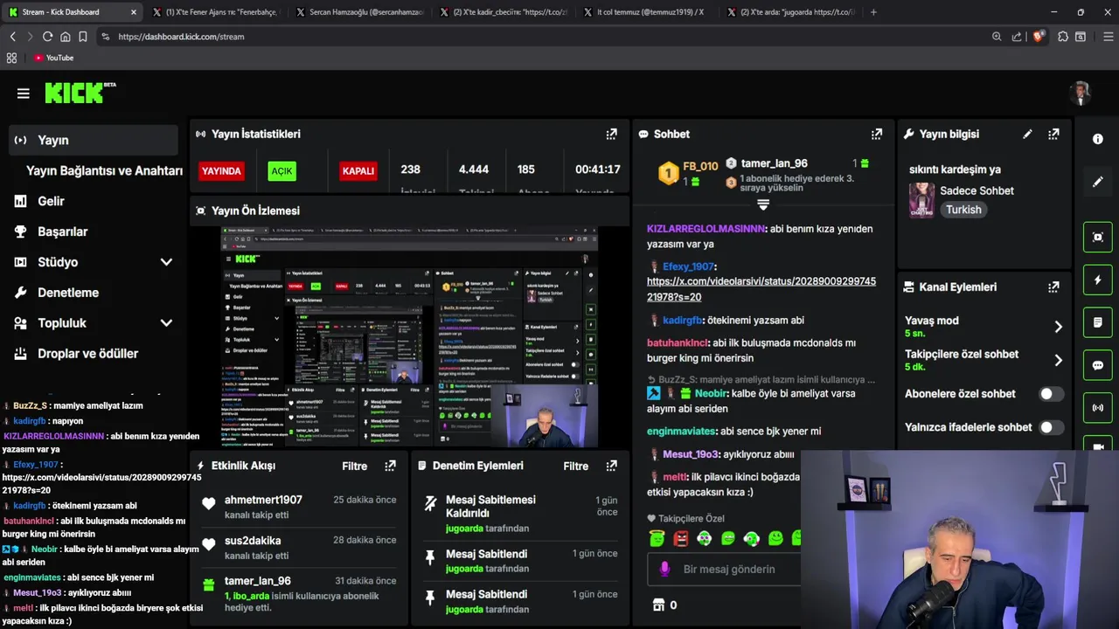Open the shop icon below message box
The image size is (1119, 629).
click(659, 605)
